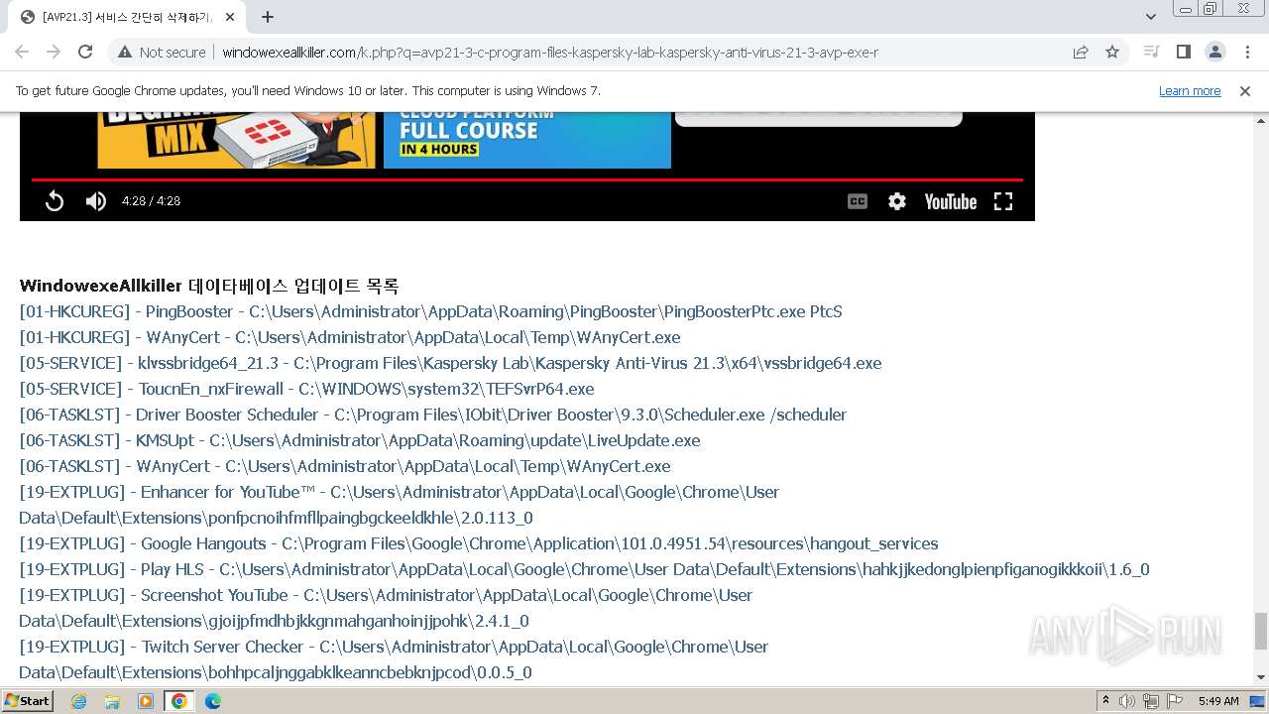Open the Driver Booster Scheduler task link
The image size is (1269, 714).
[432, 415]
